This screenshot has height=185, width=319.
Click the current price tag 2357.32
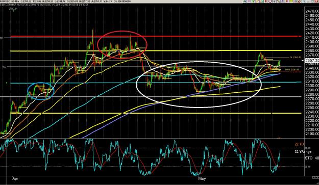pyautogui.click(x=312, y=60)
